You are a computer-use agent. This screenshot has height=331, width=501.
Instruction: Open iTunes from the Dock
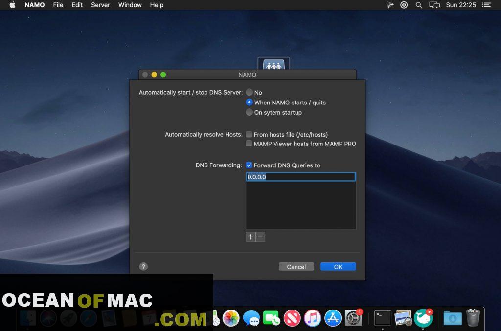click(313, 318)
